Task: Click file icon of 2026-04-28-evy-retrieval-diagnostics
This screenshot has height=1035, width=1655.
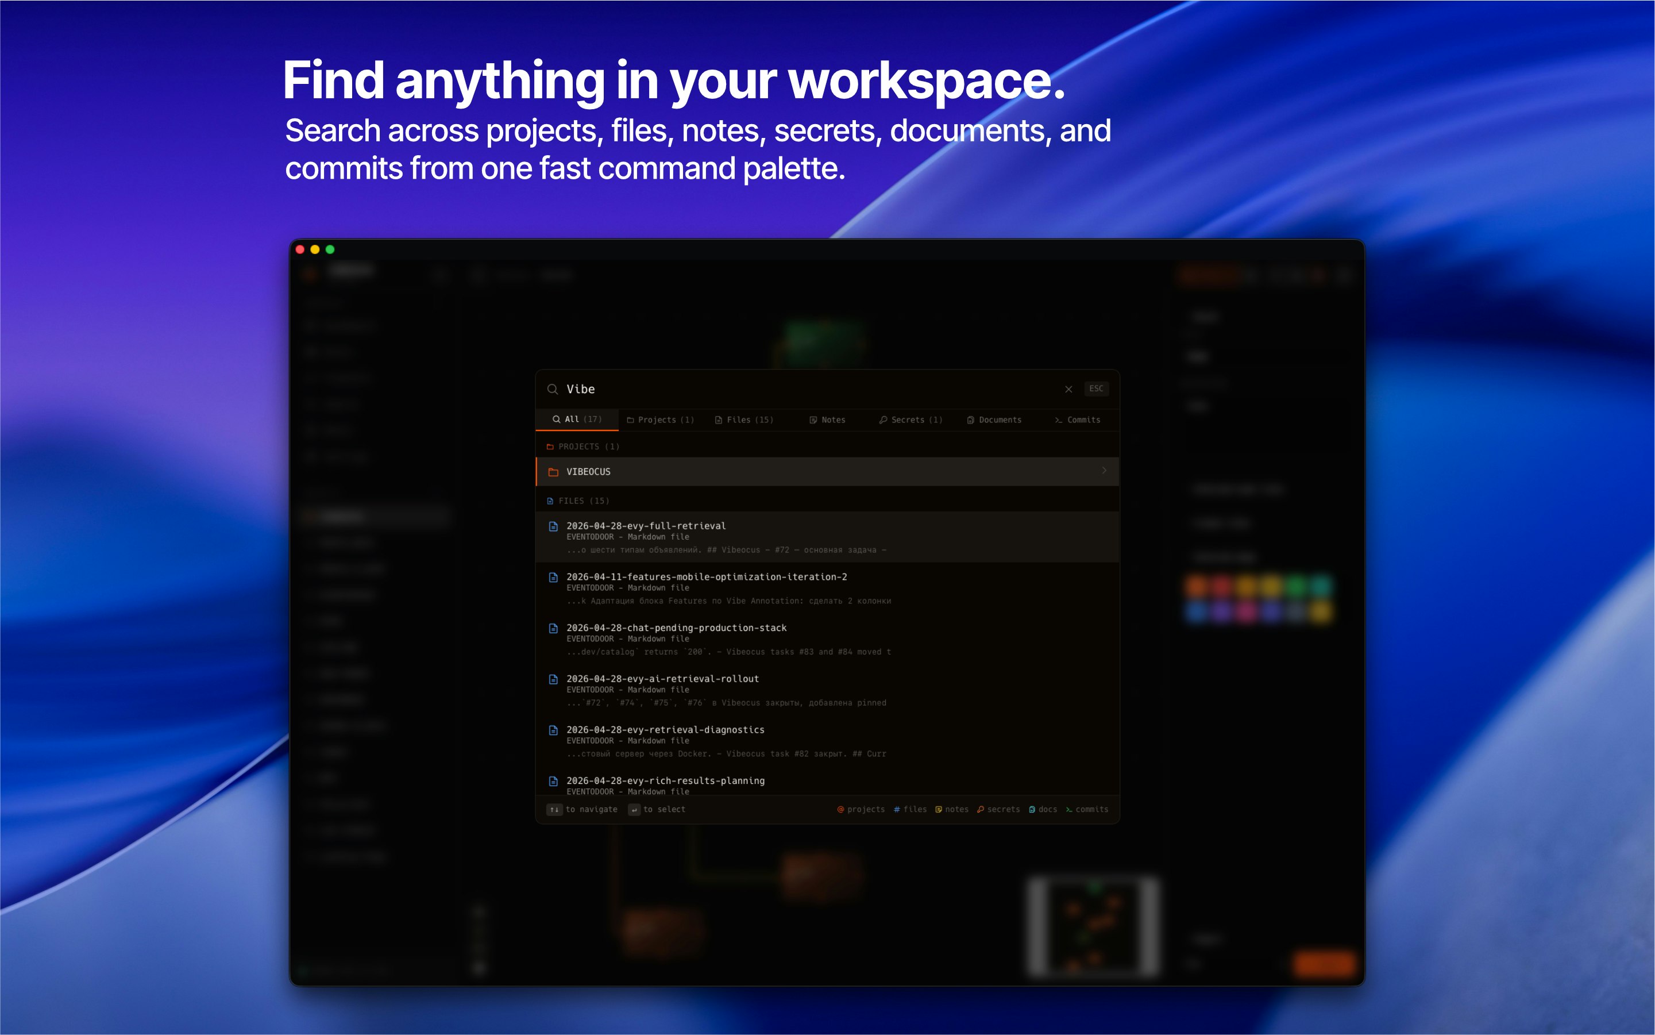Action: coord(554,730)
